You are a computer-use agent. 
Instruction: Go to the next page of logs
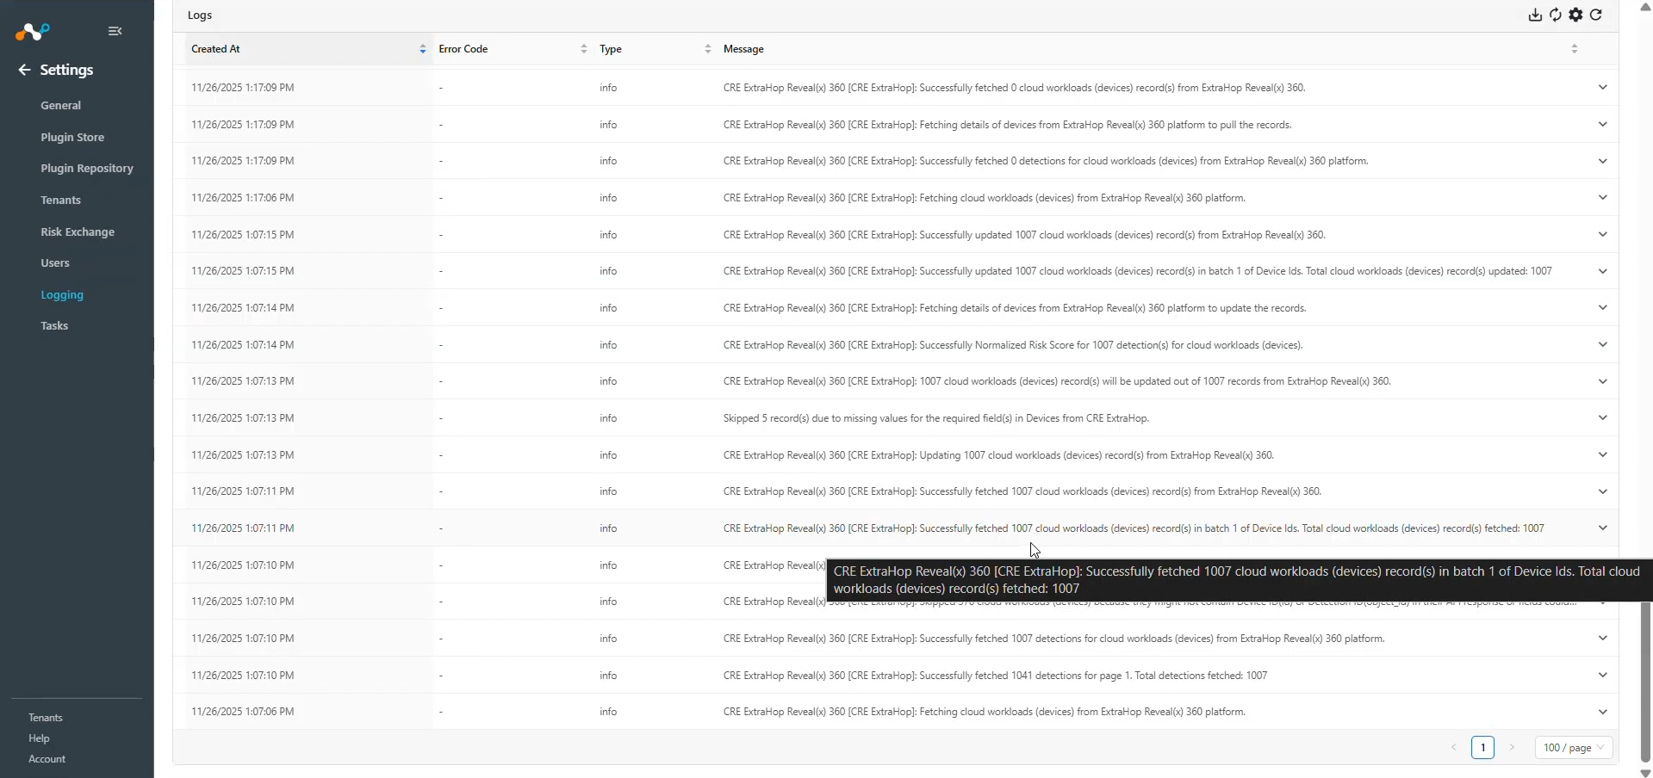click(1512, 748)
